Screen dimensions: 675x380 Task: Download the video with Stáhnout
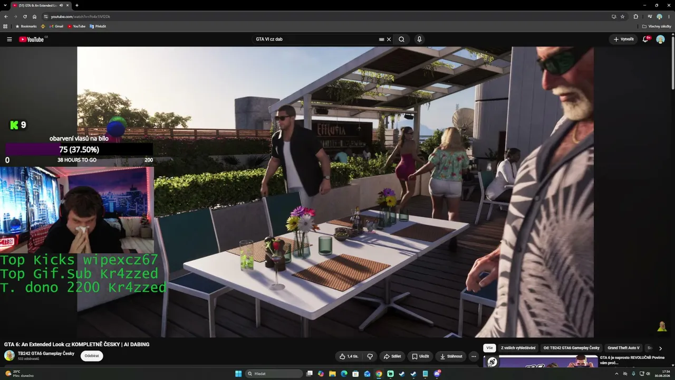click(451, 356)
